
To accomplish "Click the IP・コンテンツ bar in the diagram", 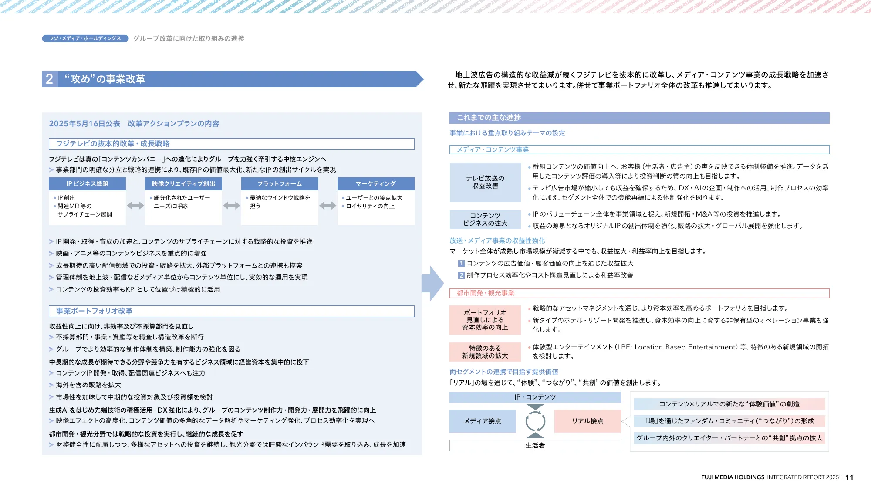I will pos(535,397).
